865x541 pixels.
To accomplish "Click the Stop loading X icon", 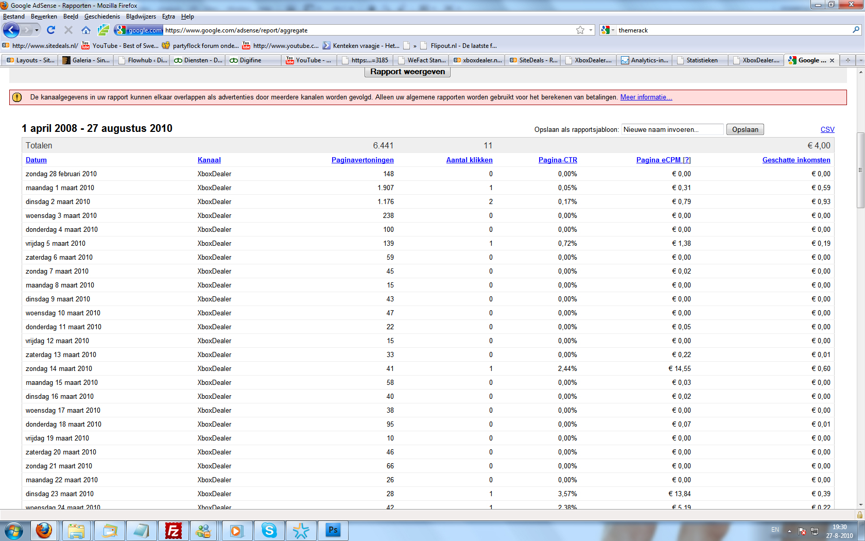I will click(68, 30).
